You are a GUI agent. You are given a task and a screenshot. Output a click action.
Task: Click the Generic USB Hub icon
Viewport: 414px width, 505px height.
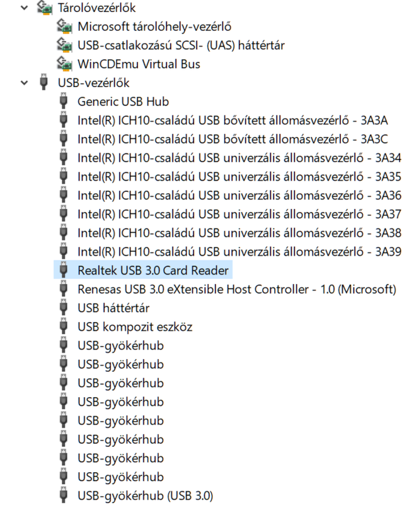pyautogui.click(x=63, y=101)
